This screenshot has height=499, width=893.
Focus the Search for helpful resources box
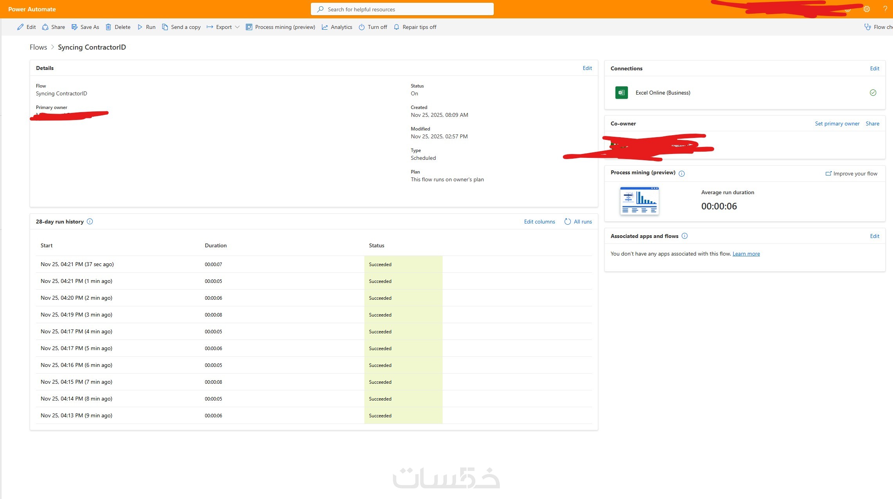[x=402, y=9]
